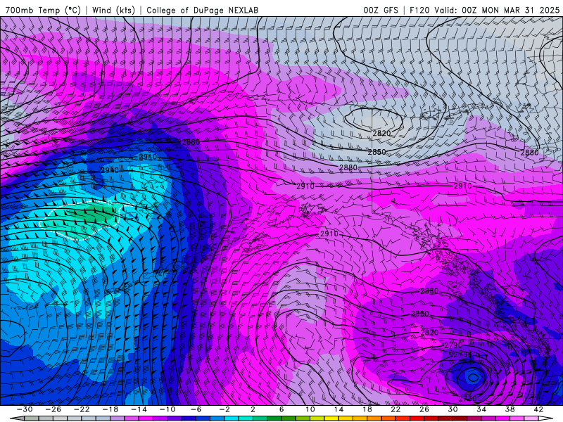The image size is (563, 422).
Task: Click the 2850 label just below the 2820 closed contour
Action: [377, 152]
